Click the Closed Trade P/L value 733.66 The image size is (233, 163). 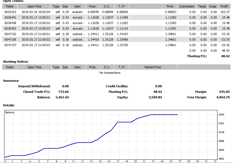[64, 92]
